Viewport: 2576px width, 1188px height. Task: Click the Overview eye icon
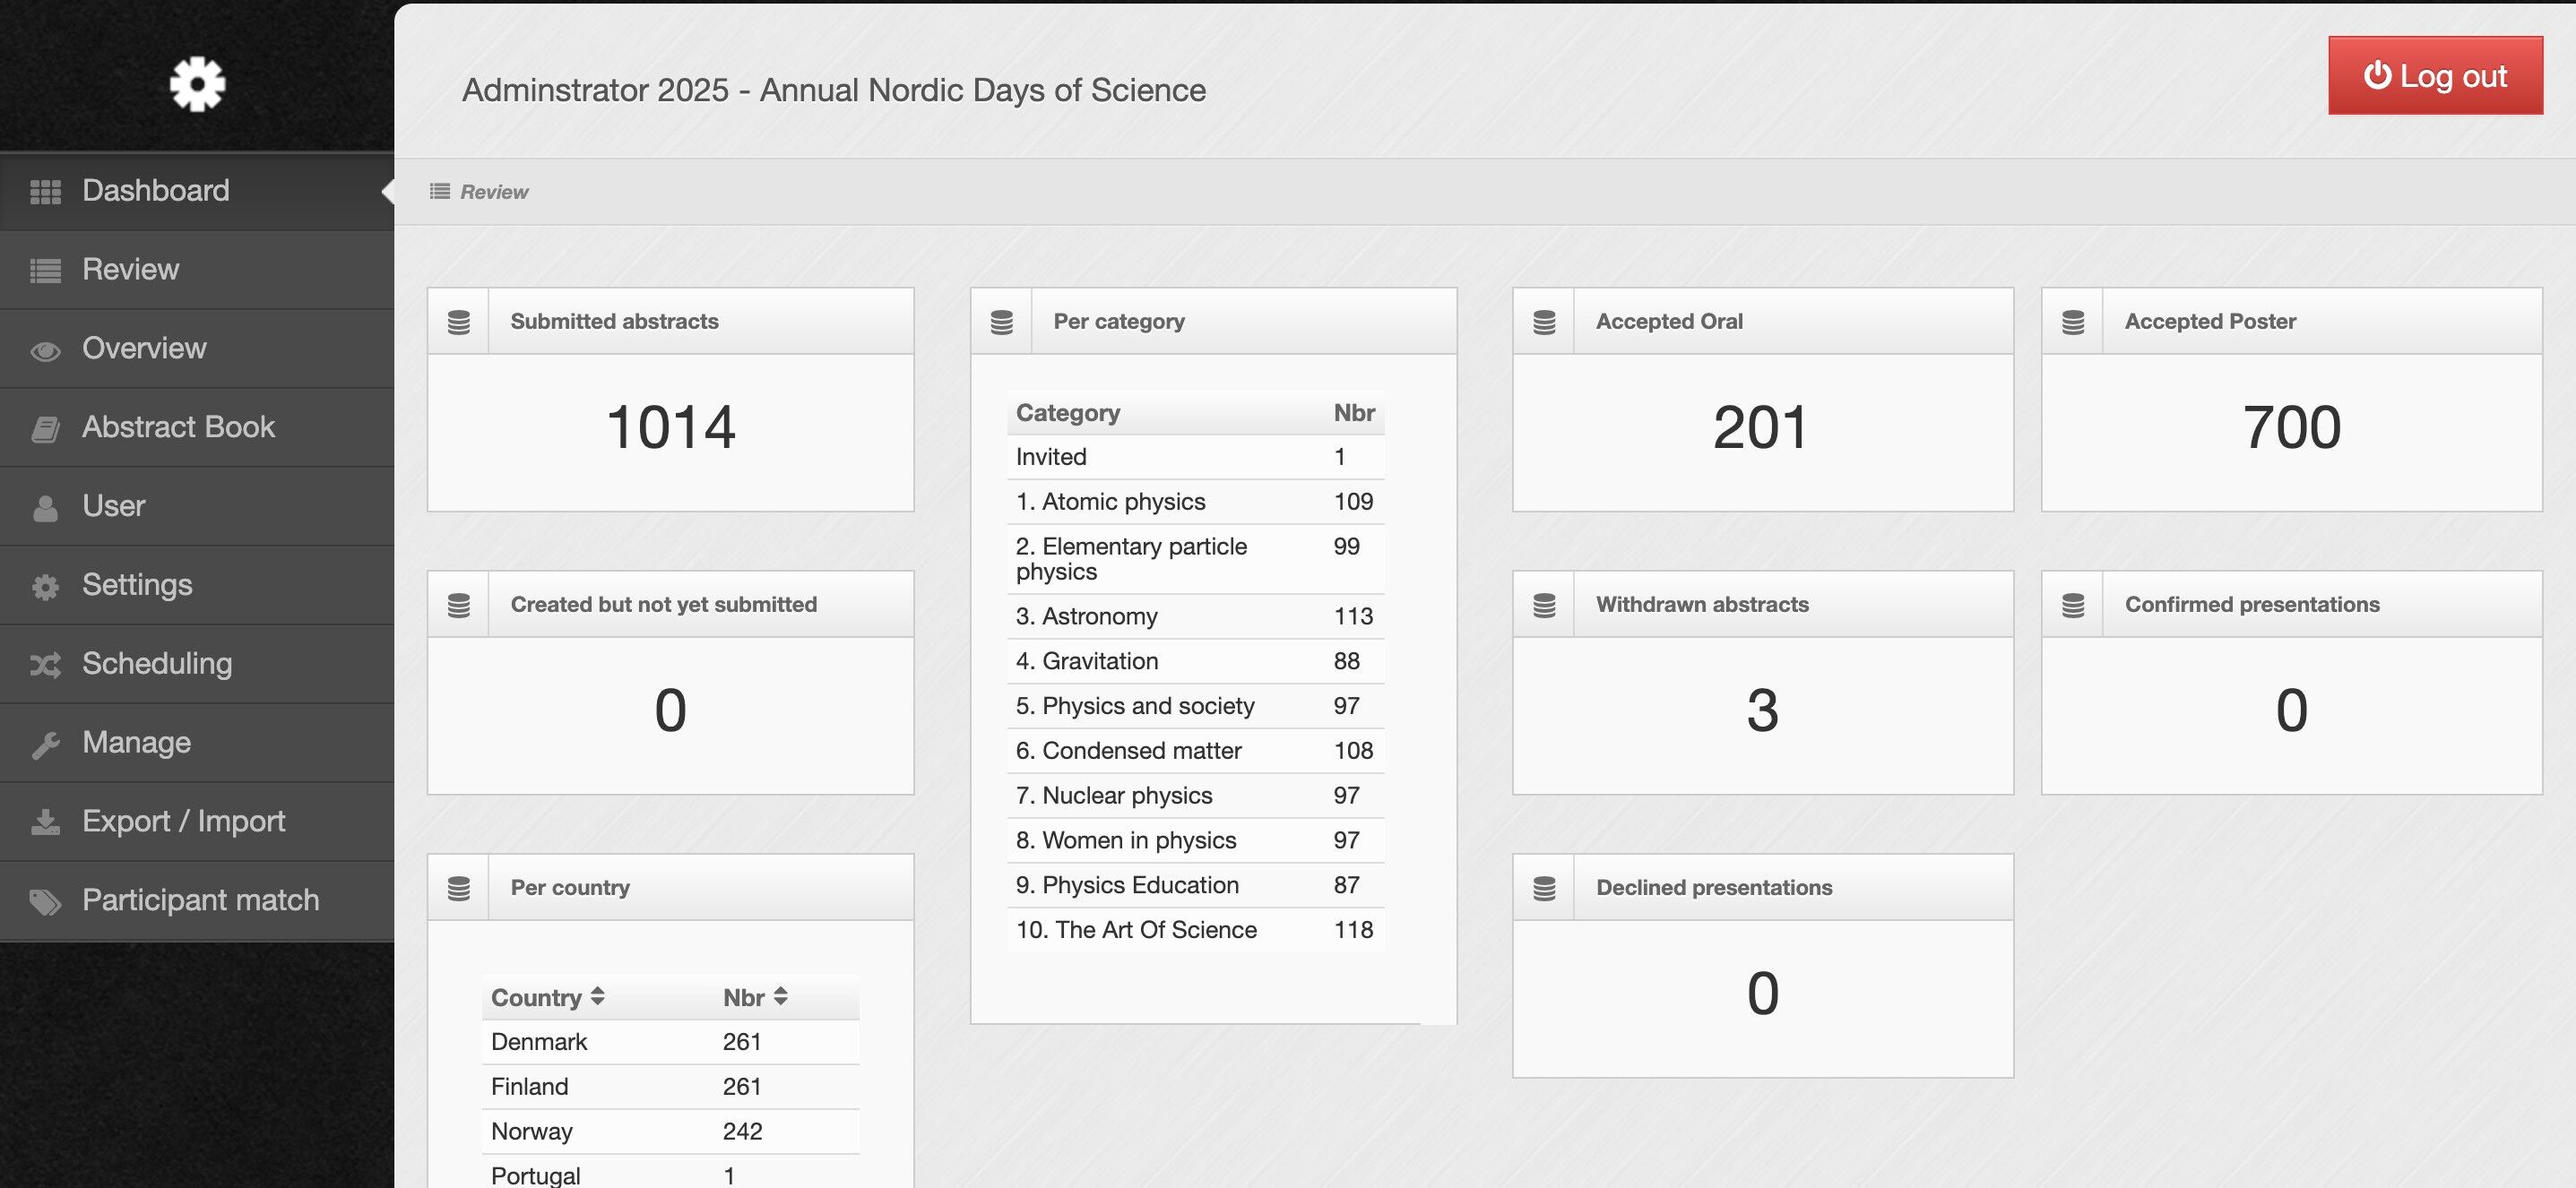click(46, 349)
